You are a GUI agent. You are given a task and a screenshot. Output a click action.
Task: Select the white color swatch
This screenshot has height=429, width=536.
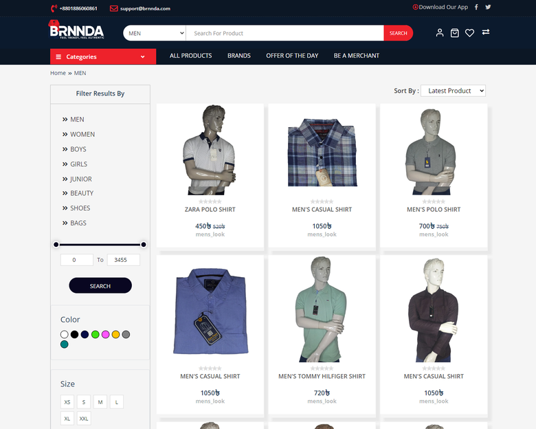coord(65,334)
